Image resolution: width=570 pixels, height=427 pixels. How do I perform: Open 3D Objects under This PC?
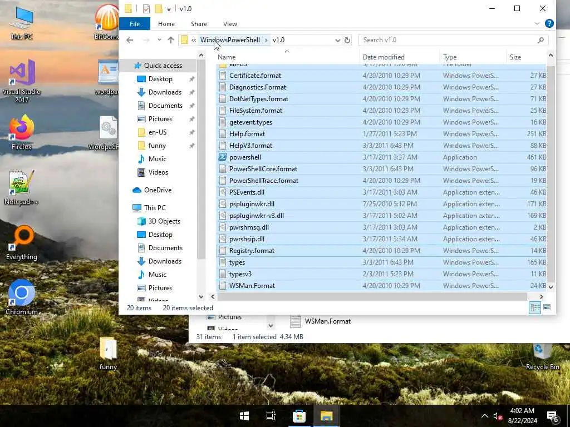pyautogui.click(x=164, y=221)
